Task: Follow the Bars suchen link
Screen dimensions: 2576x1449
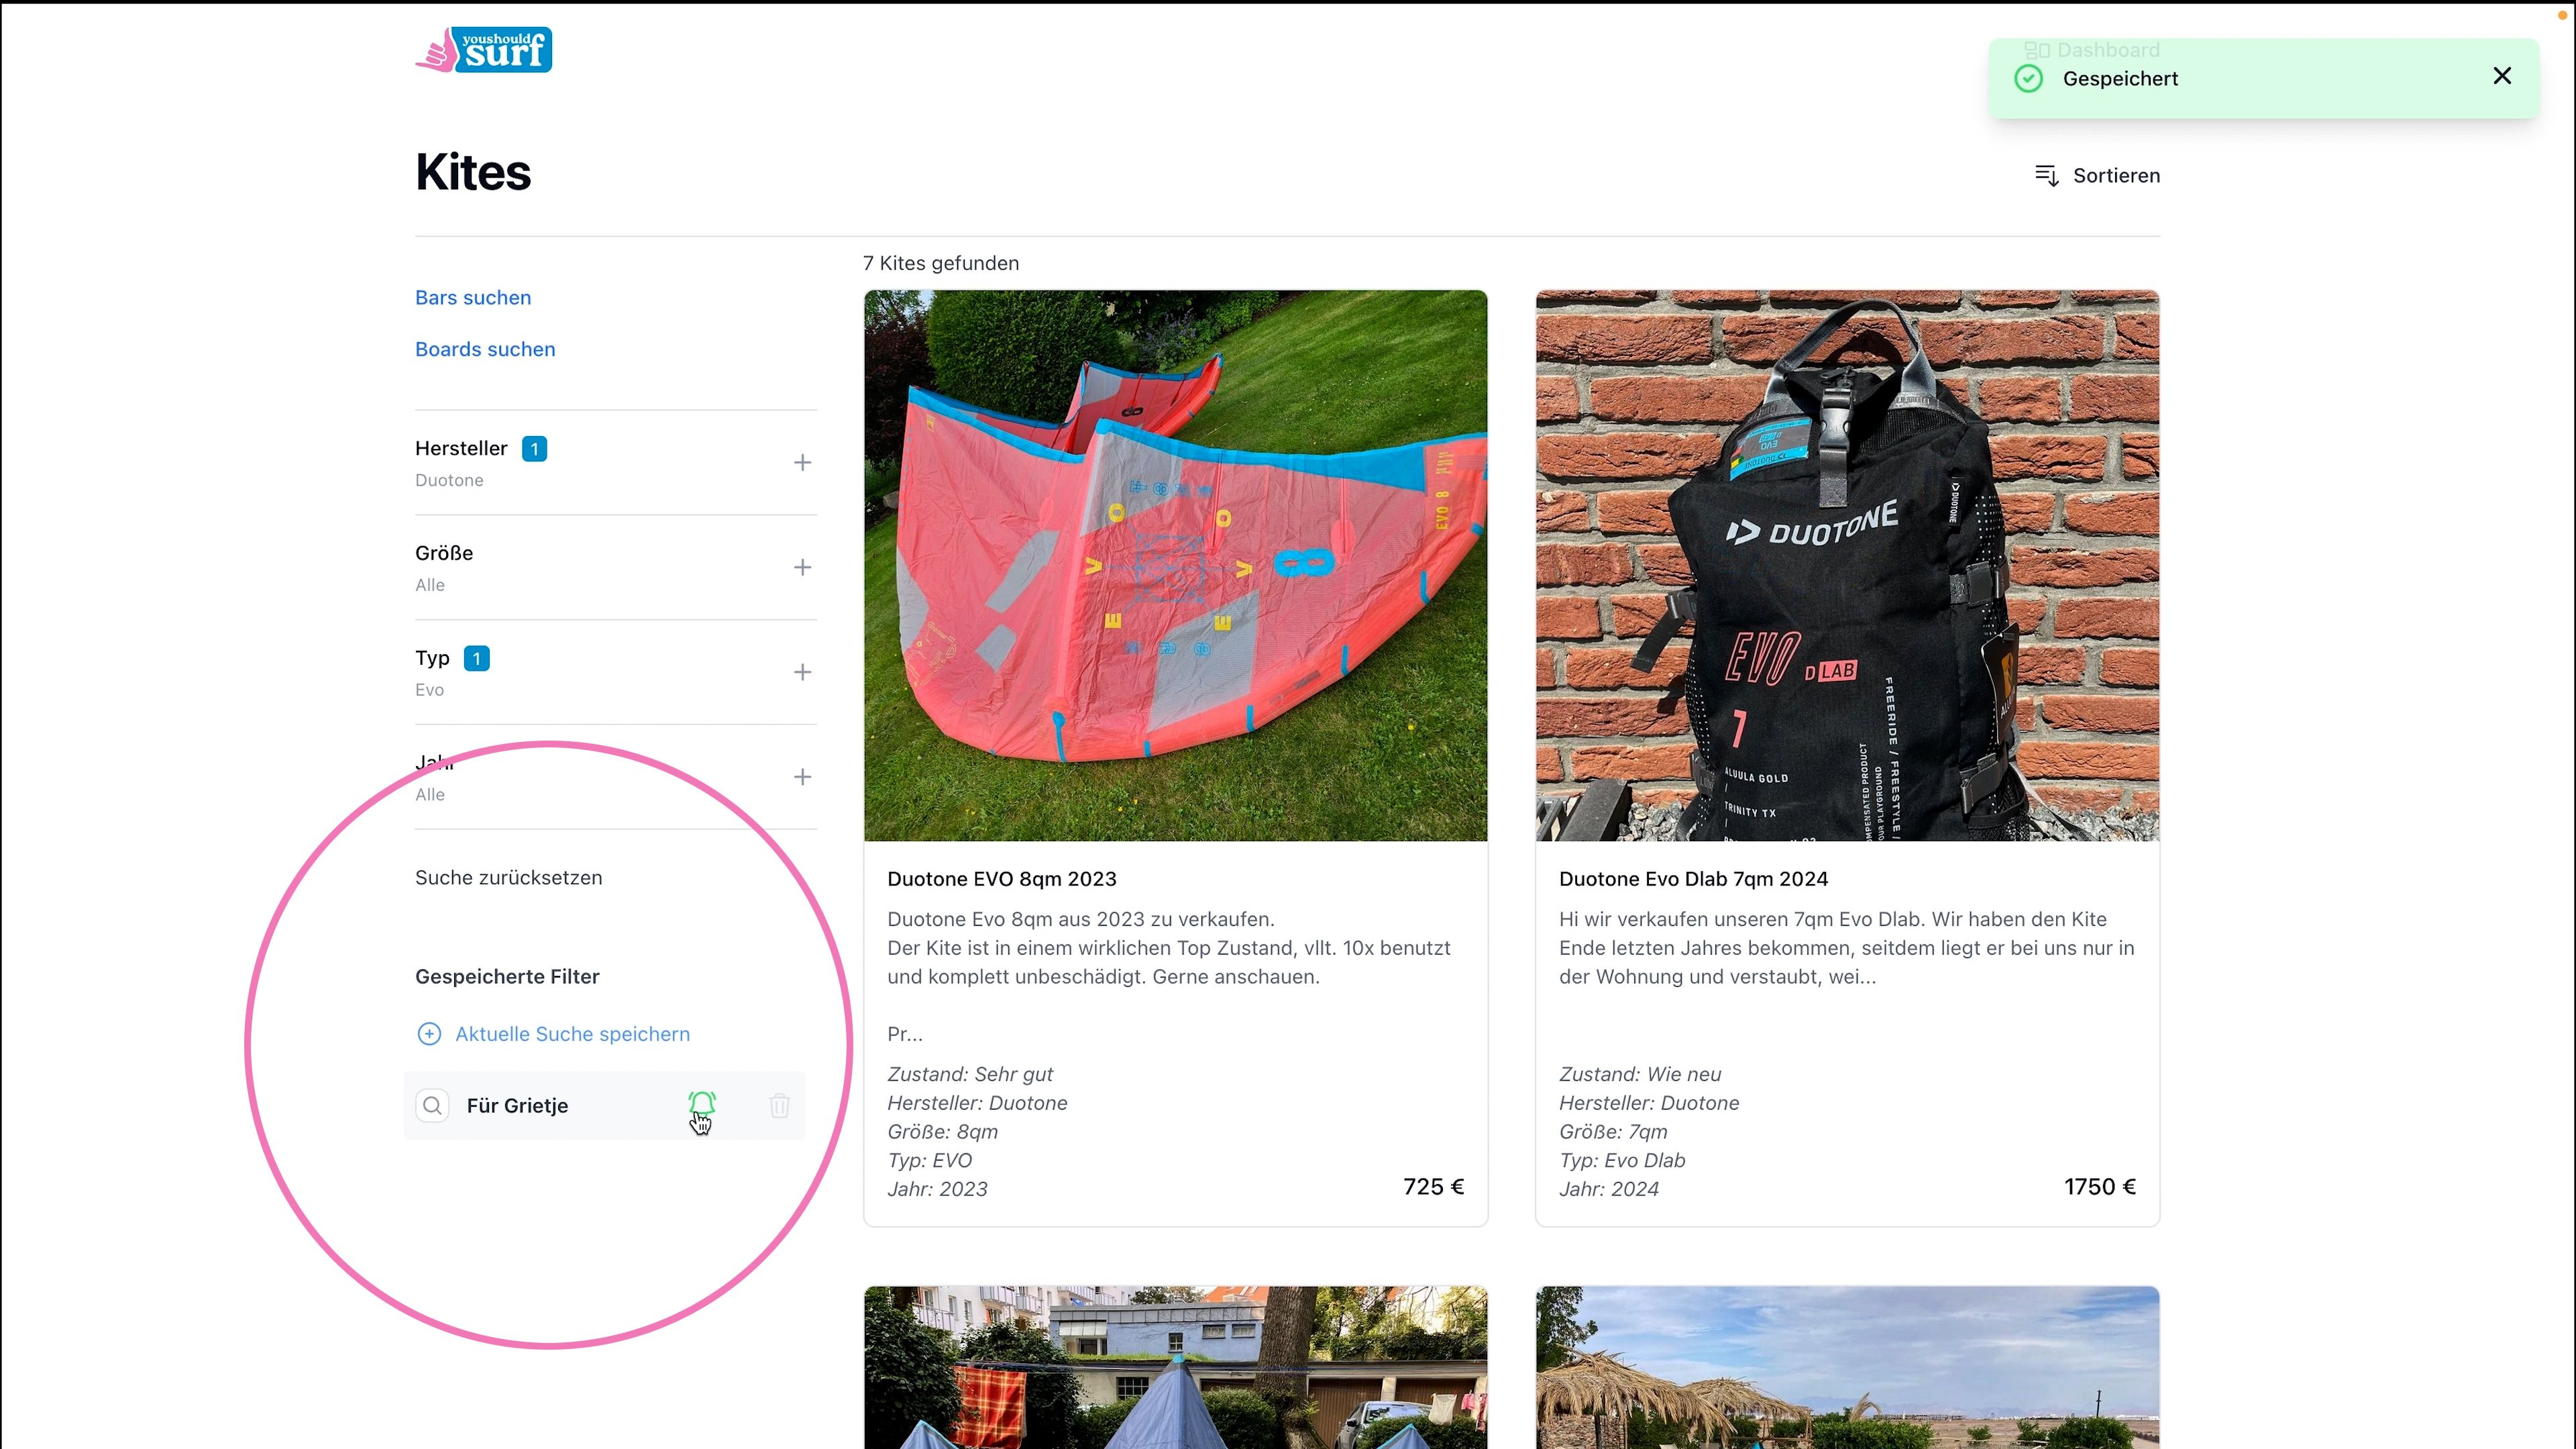Action: coord(473,298)
